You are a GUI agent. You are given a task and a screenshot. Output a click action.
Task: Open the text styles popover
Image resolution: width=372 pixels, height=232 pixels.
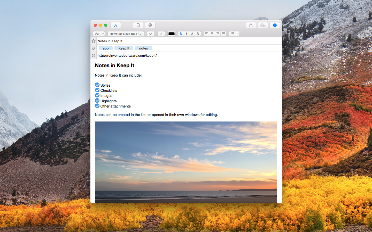(x=115, y=25)
